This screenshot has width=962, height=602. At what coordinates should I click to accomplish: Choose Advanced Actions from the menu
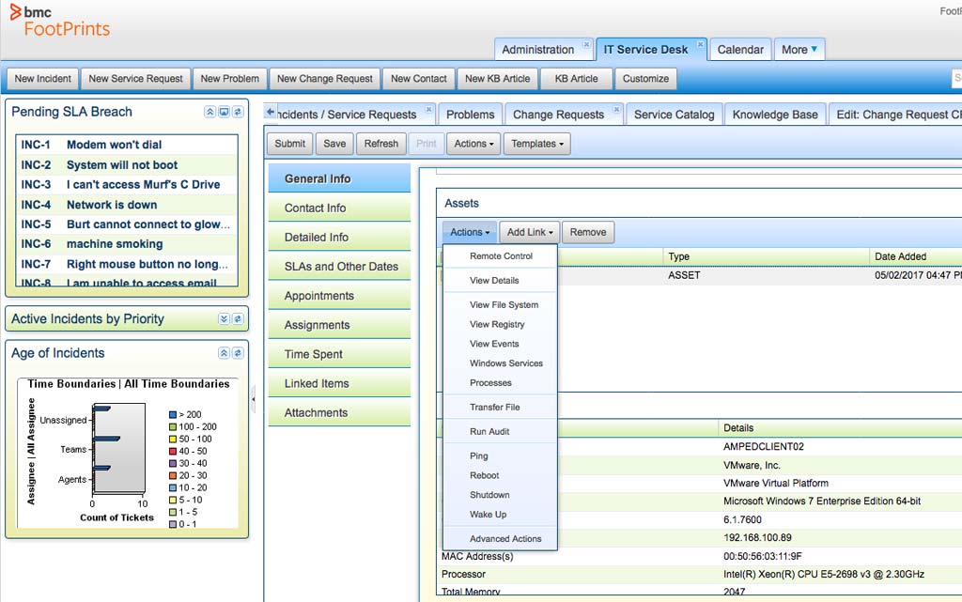(500, 539)
